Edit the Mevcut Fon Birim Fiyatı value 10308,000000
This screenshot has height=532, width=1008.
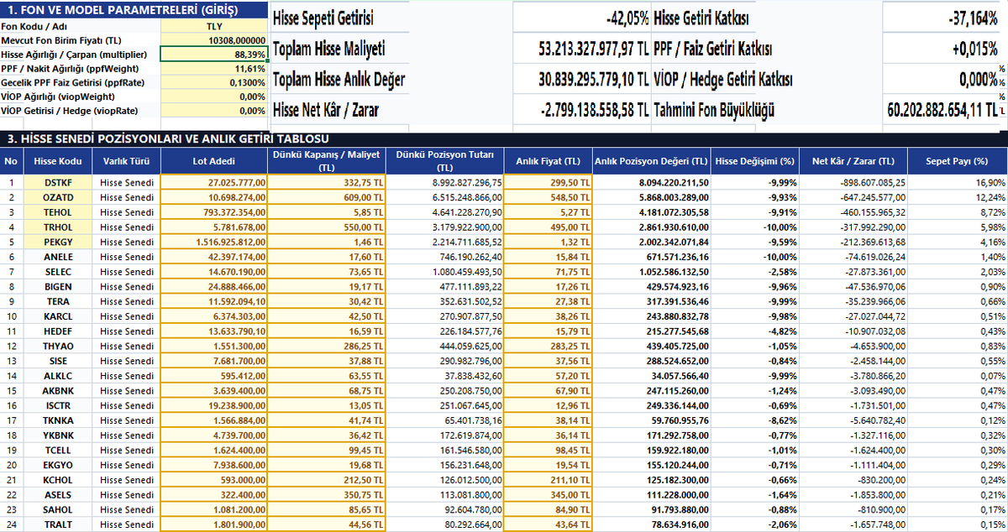point(213,40)
